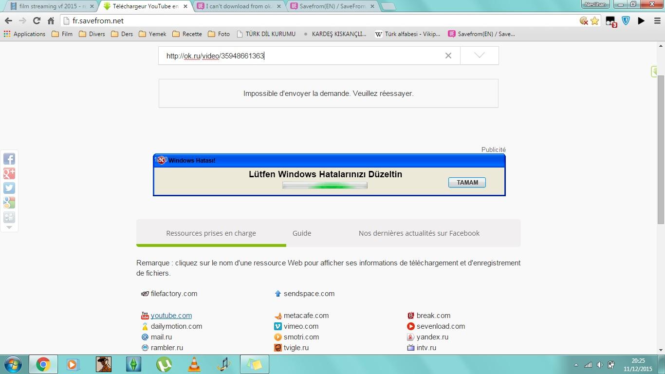
Task: Open the Sticky Notes taskbar item
Action: tap(254, 364)
